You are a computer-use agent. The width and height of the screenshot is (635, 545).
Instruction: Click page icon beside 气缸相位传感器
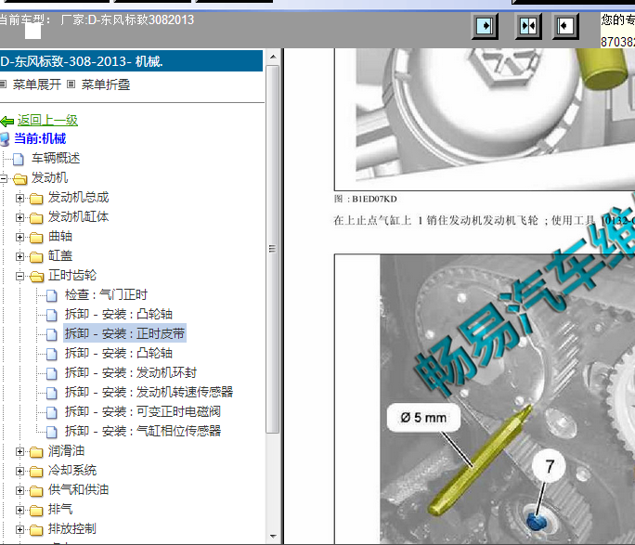(51, 432)
